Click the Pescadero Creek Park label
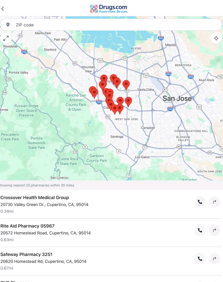223x282 pixels. click(x=10, y=137)
